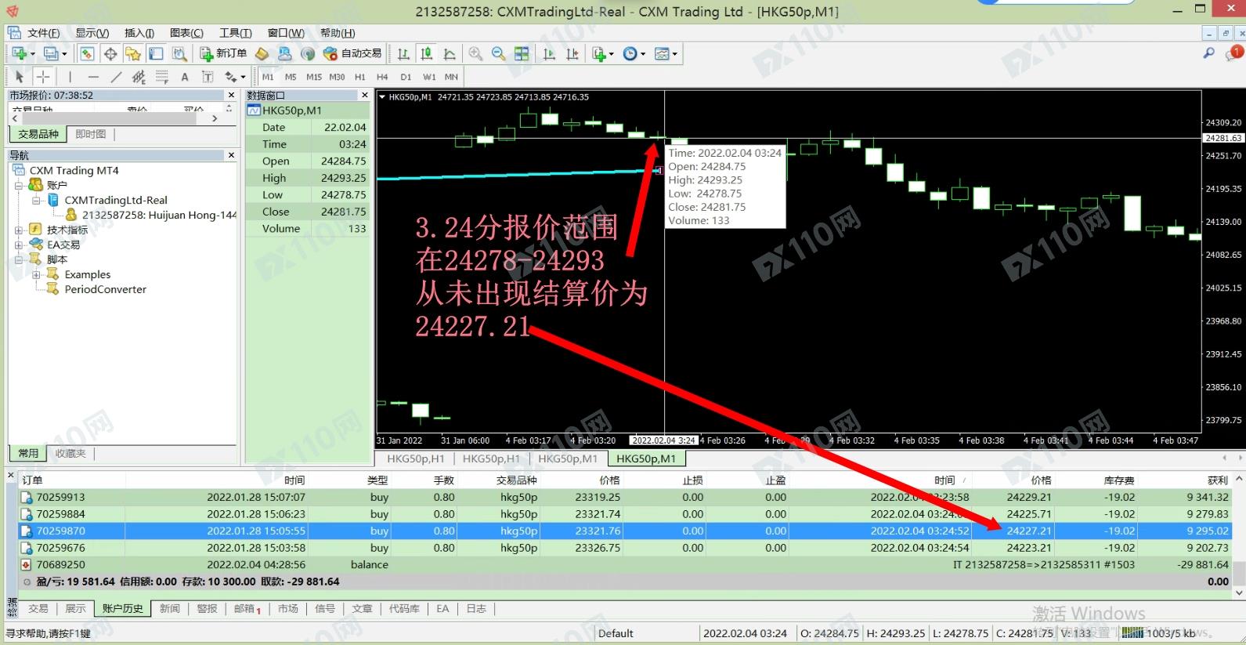Open the 日志 terminal tab

coord(476,609)
